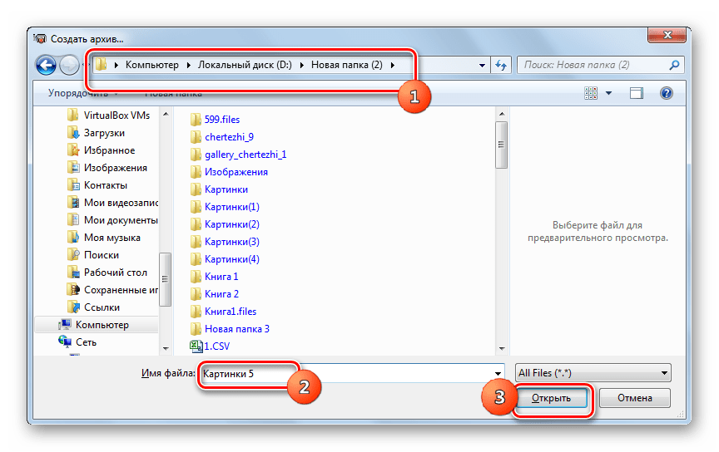Click the Сохраненные игры sidebar icon
This screenshot has width=719, height=452.
(73, 290)
